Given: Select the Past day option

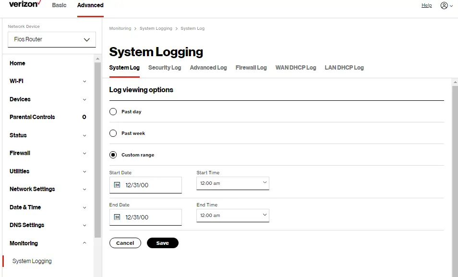Looking at the screenshot, I should 113,111.
